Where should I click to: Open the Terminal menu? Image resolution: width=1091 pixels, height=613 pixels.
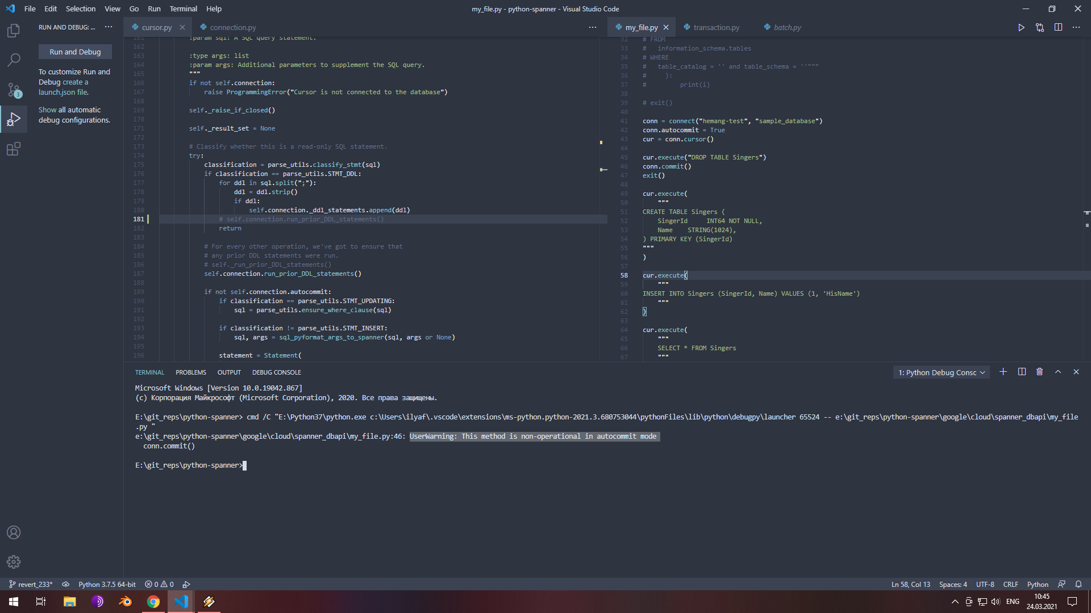(183, 9)
